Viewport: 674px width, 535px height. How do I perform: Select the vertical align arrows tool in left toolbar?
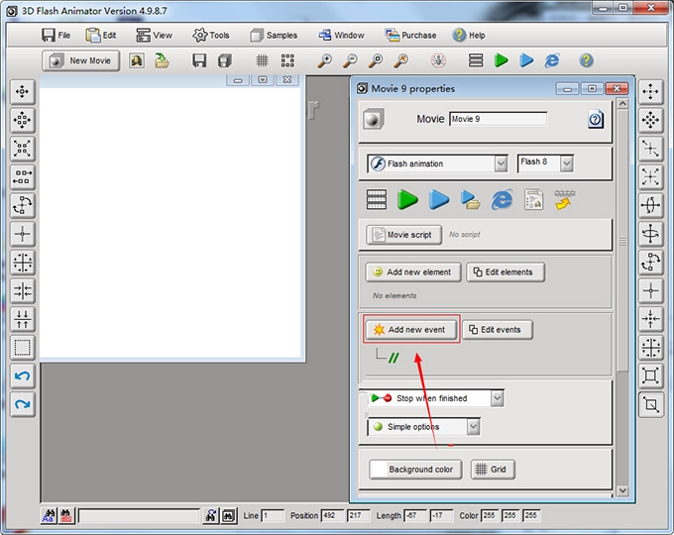tap(23, 319)
